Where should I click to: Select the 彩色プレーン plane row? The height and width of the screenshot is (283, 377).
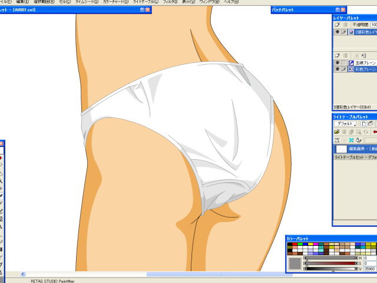click(364, 69)
